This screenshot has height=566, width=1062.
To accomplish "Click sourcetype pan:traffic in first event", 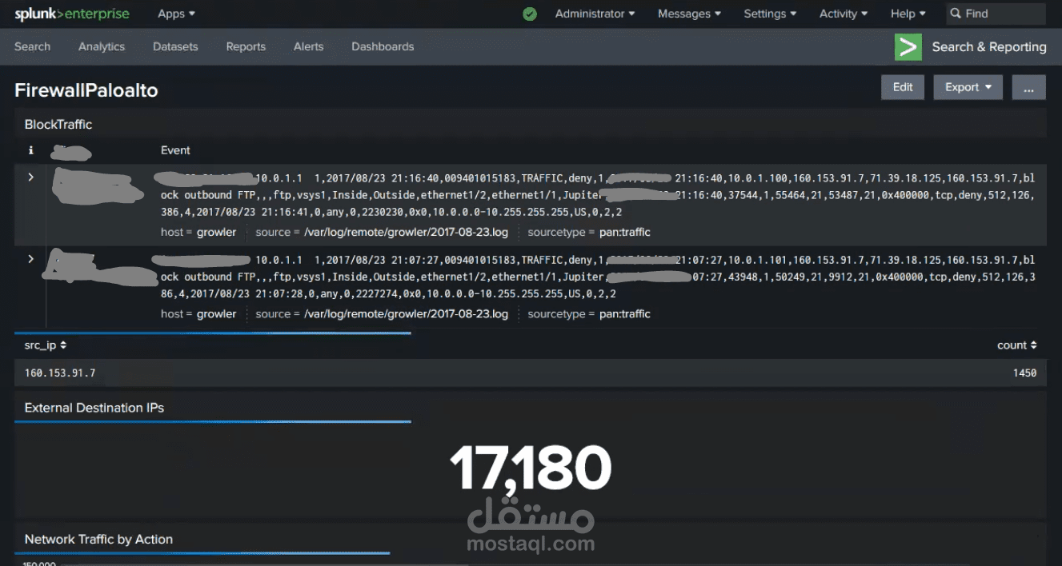I will click(624, 232).
